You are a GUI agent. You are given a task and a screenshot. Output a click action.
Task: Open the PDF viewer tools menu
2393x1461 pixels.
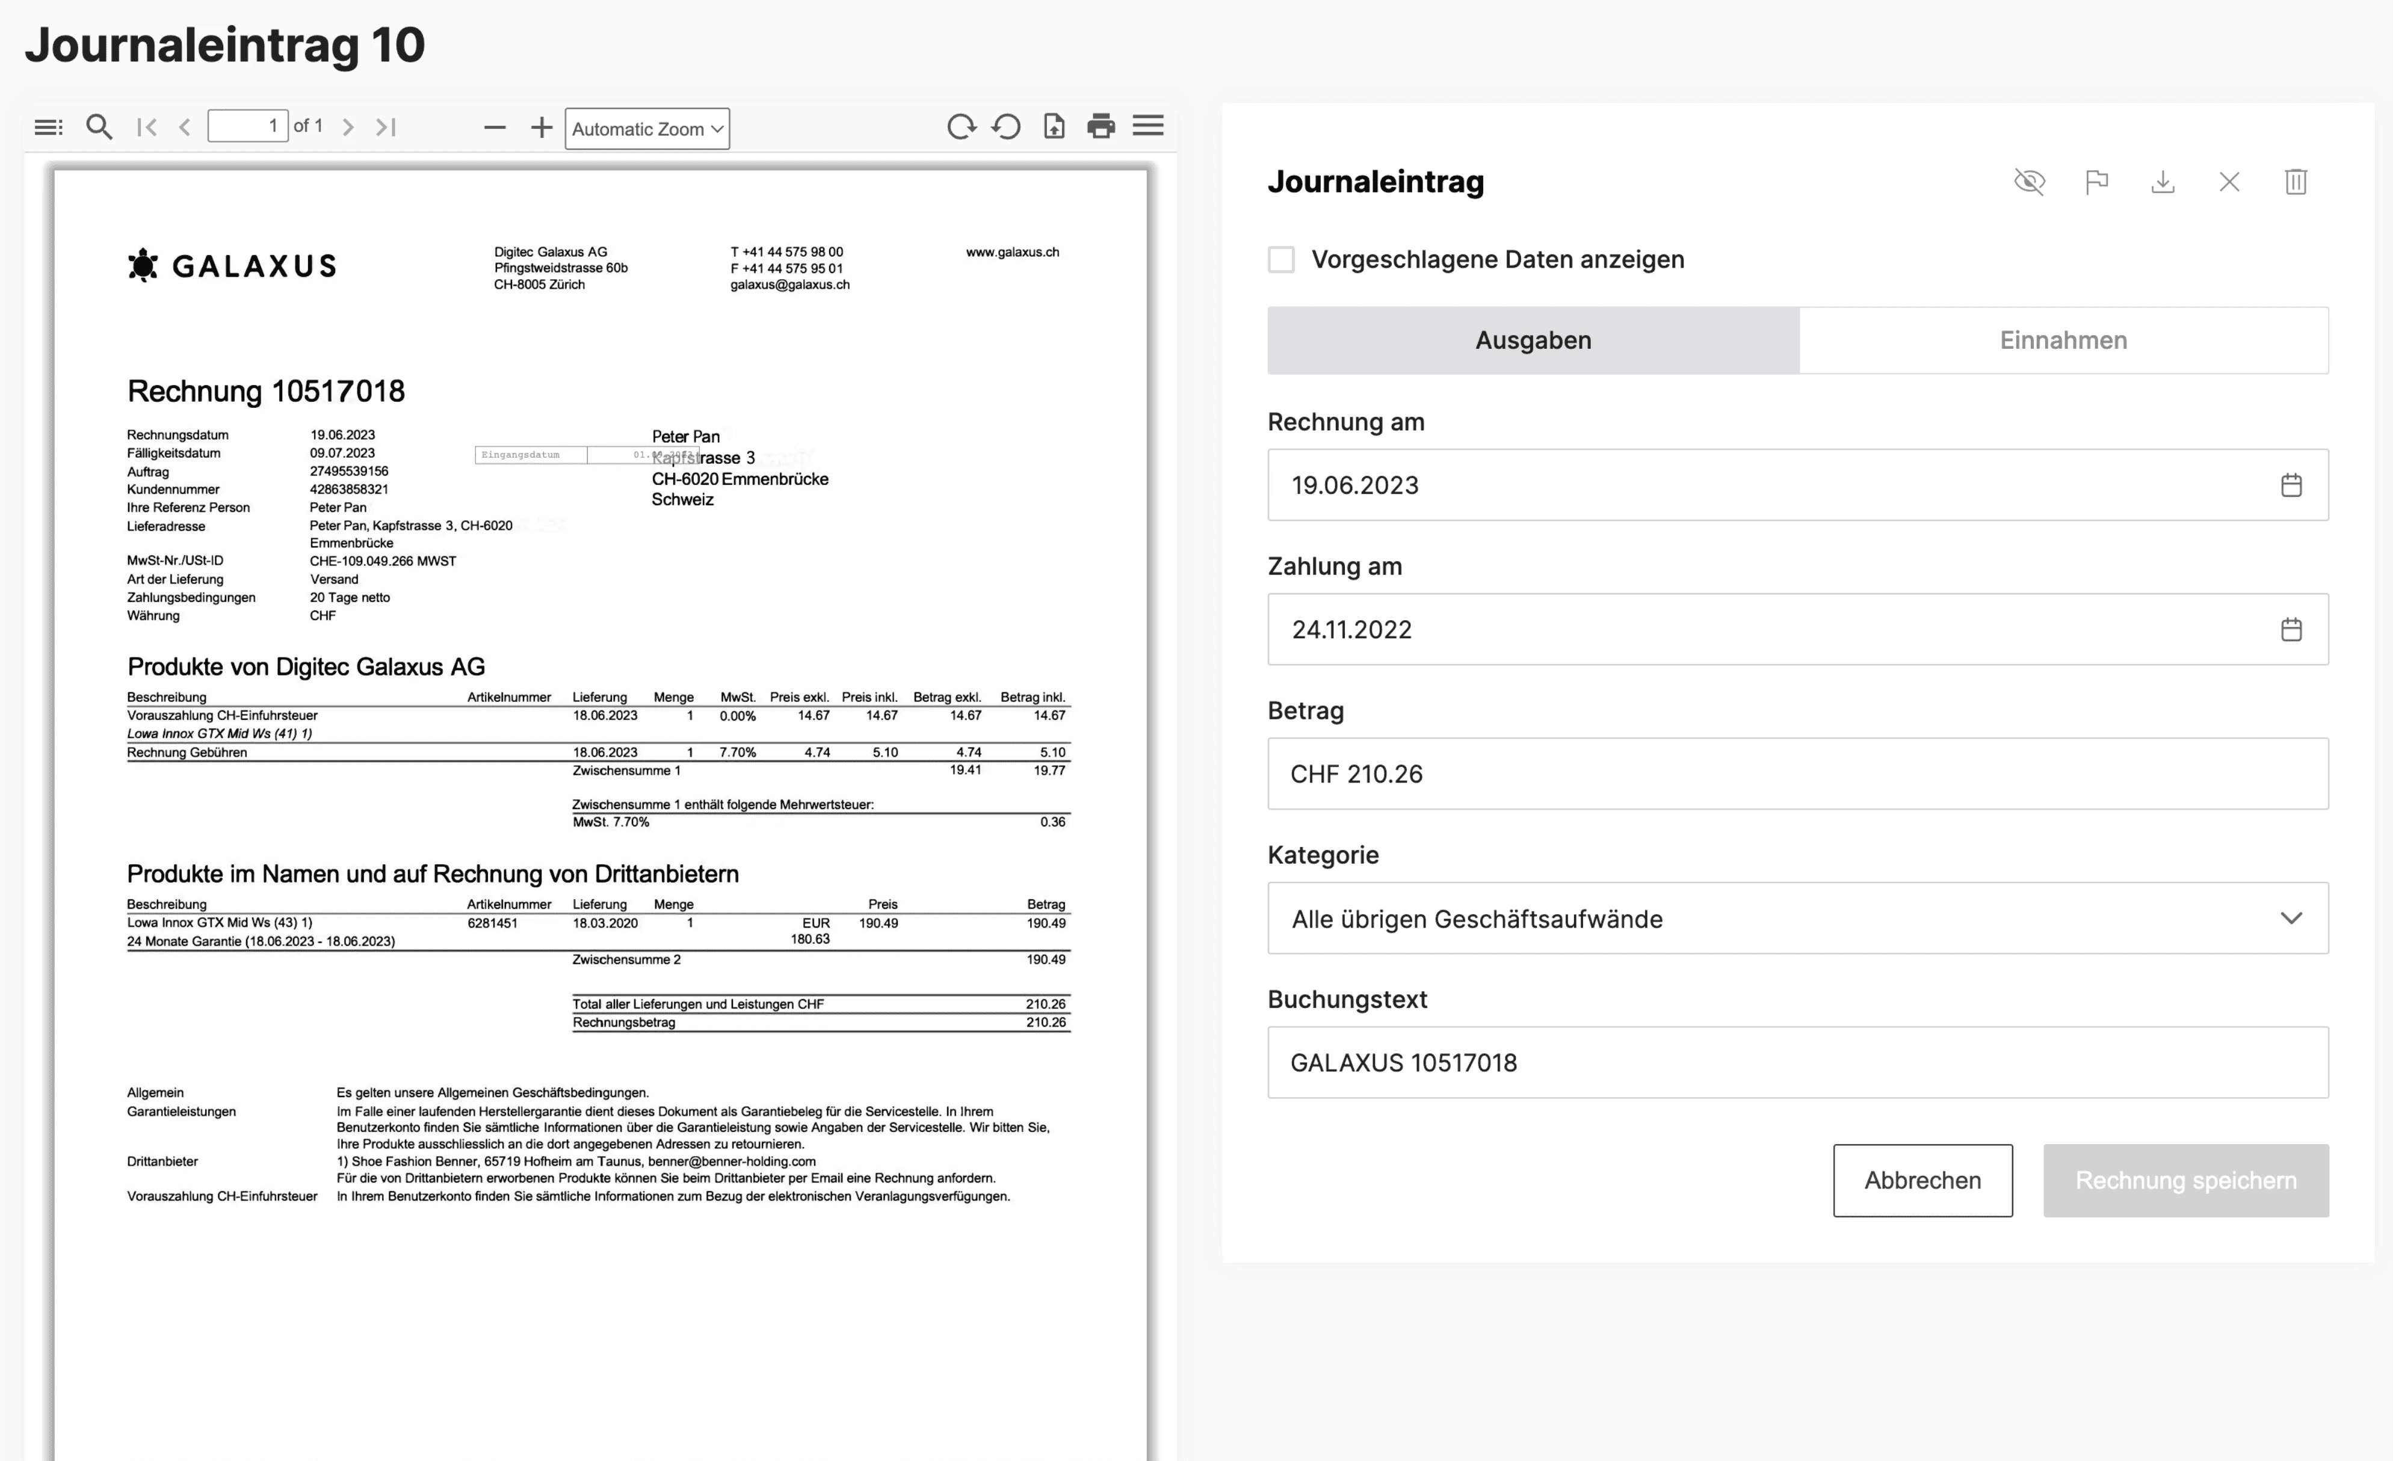coord(1148,126)
